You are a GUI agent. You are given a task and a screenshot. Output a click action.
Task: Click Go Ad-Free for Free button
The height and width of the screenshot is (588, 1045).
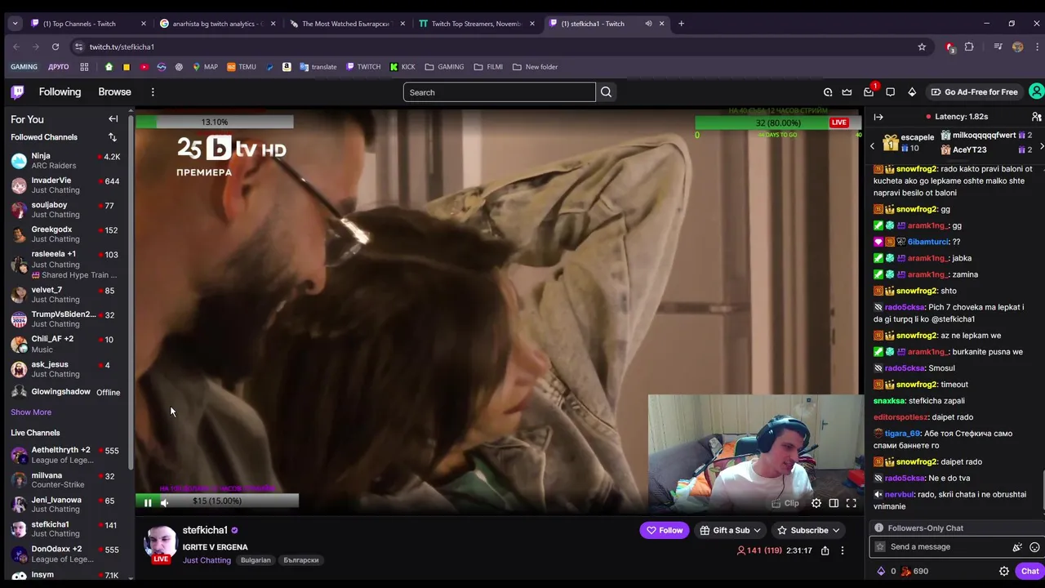point(975,92)
